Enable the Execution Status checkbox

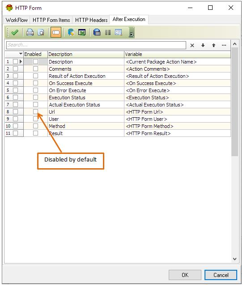(x=35, y=98)
